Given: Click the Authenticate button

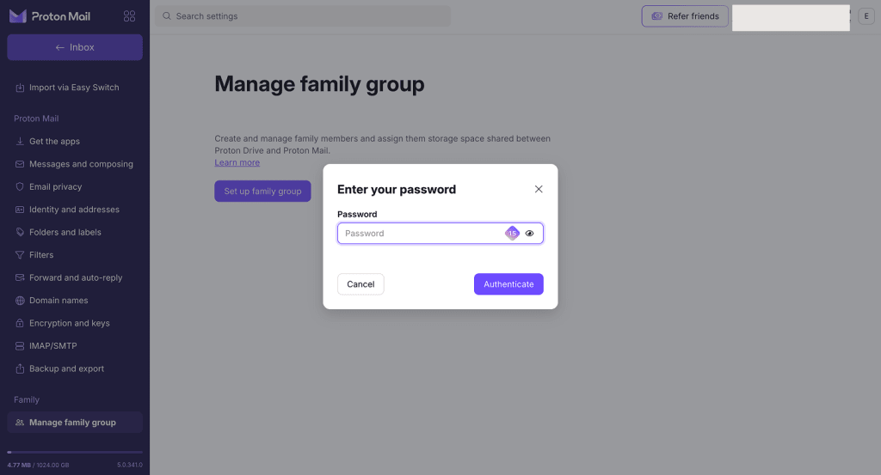Looking at the screenshot, I should pos(508,284).
